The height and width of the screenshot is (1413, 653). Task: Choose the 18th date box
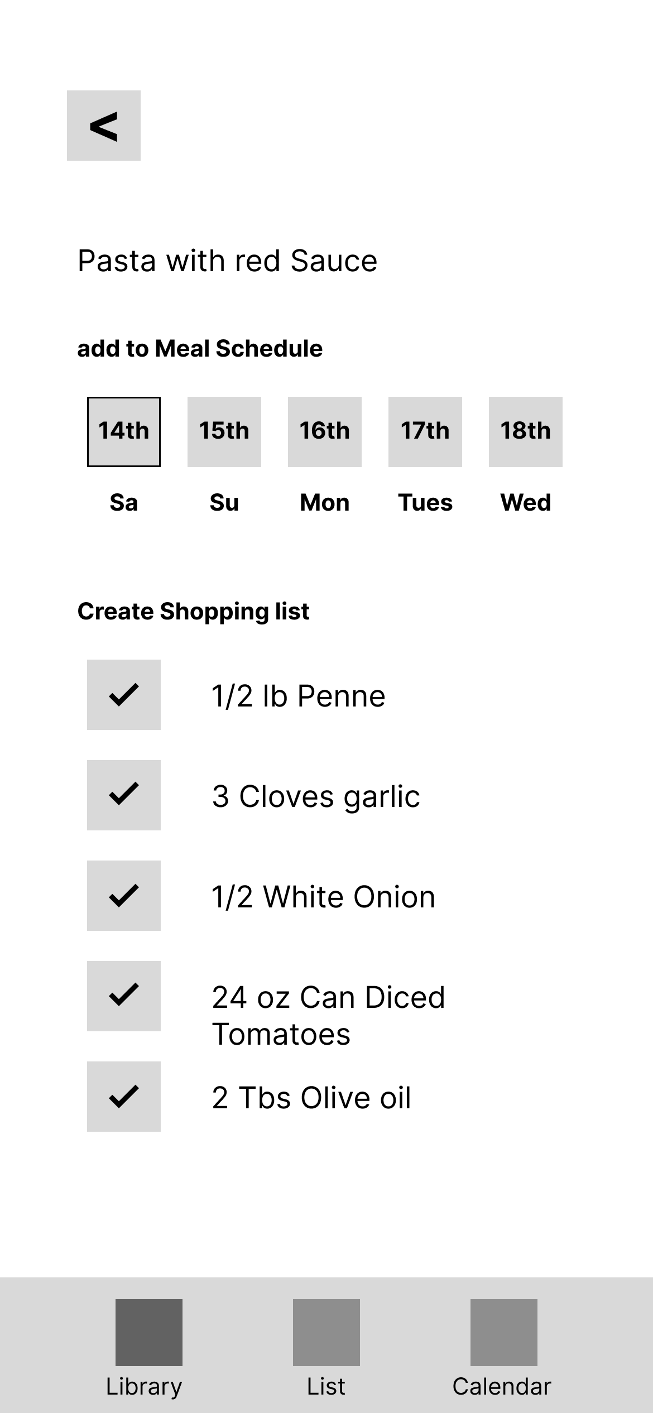click(x=526, y=432)
